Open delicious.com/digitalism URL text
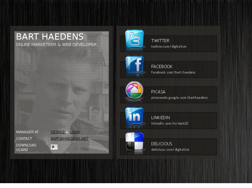 pos(170,150)
